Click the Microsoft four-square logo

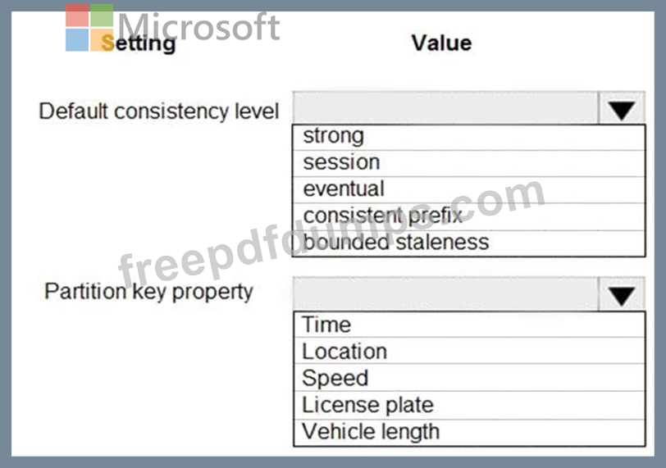pos(89,28)
